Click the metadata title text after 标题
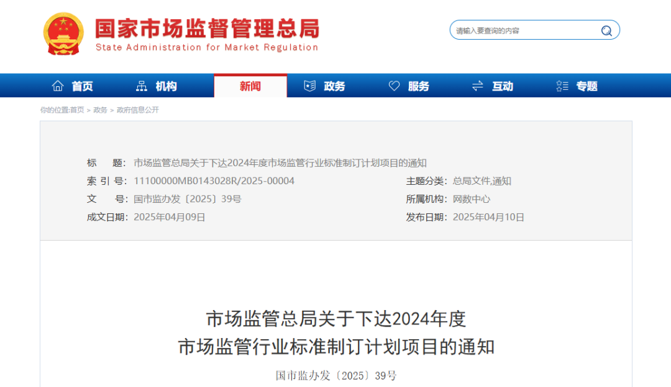This screenshot has width=671, height=387. tap(280, 162)
